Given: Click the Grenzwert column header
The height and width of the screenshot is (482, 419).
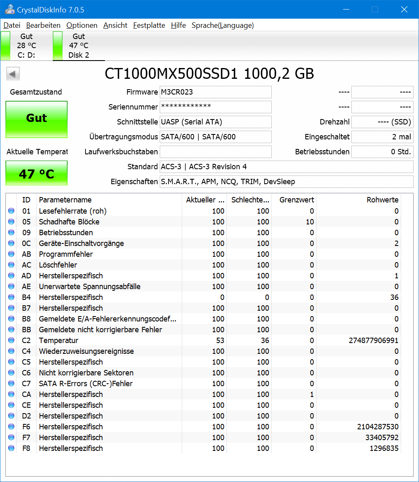Looking at the screenshot, I should pos(294,200).
